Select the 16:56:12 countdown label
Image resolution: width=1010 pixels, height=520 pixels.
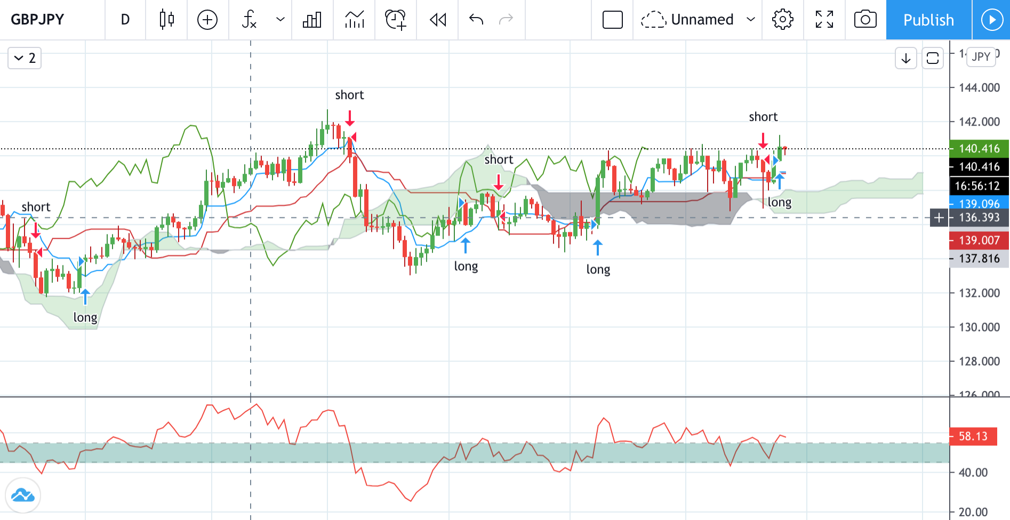click(980, 185)
